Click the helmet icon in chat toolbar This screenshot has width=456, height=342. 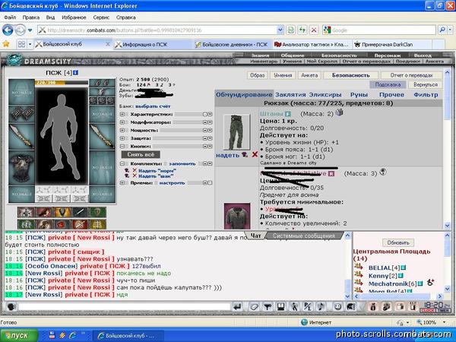click(350, 306)
